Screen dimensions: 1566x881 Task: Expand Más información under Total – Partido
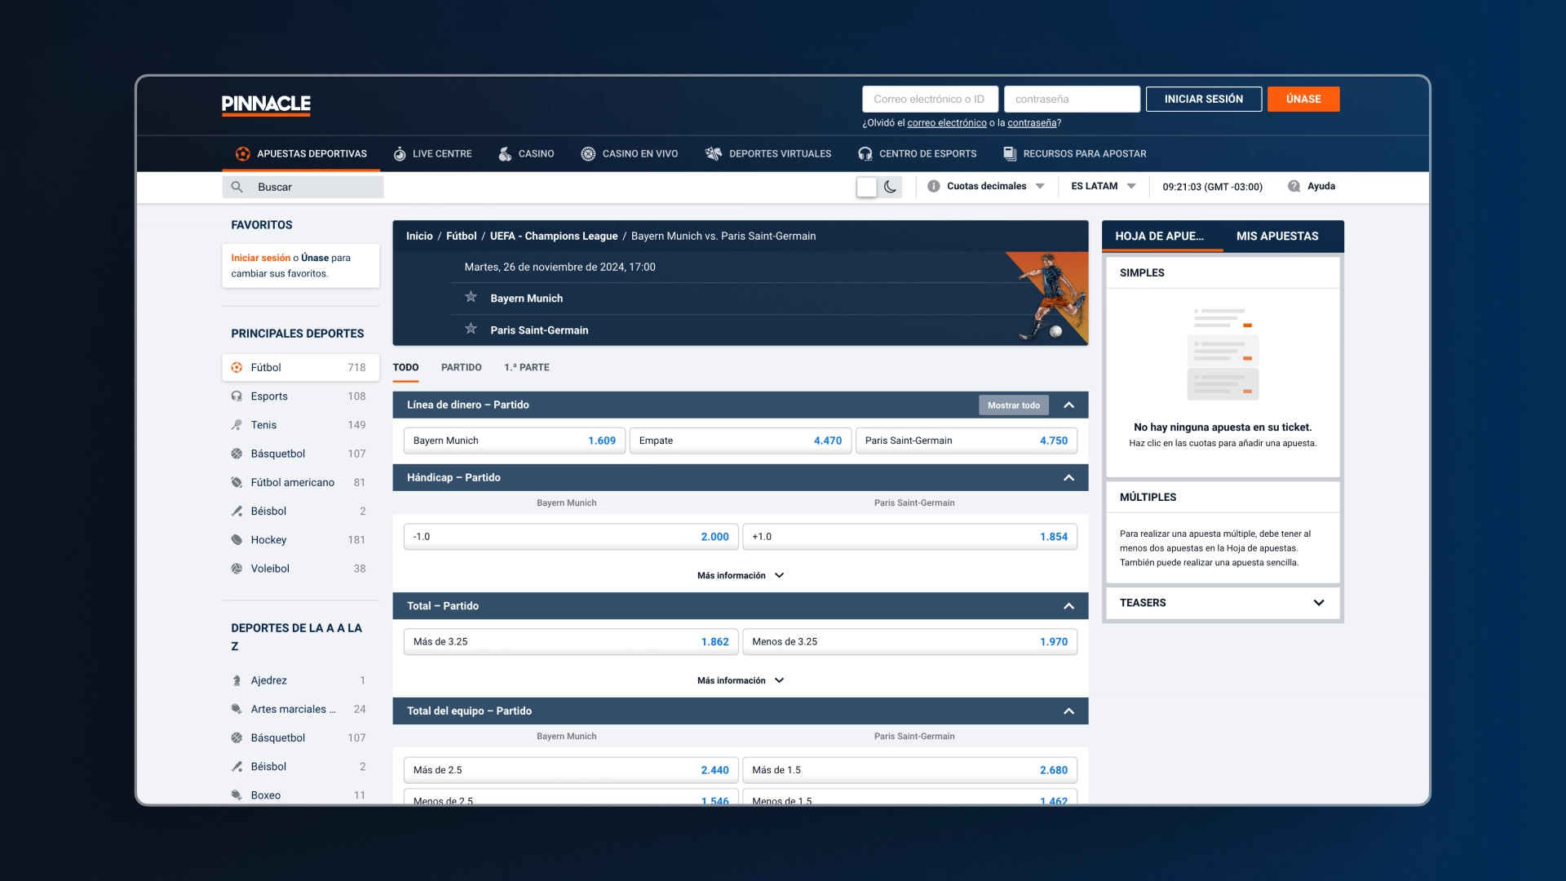(741, 681)
